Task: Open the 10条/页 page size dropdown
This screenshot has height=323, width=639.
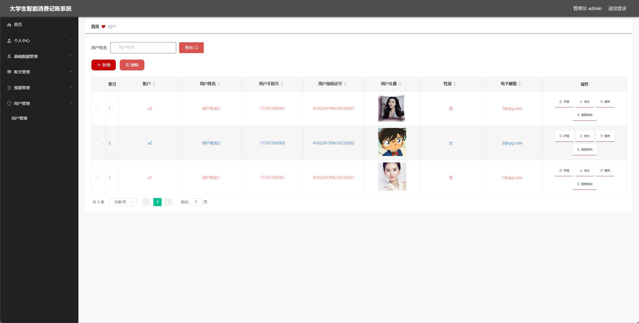Action: point(123,202)
